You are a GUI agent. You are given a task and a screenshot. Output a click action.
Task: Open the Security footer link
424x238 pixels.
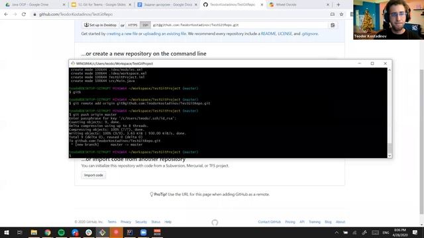(x=141, y=222)
